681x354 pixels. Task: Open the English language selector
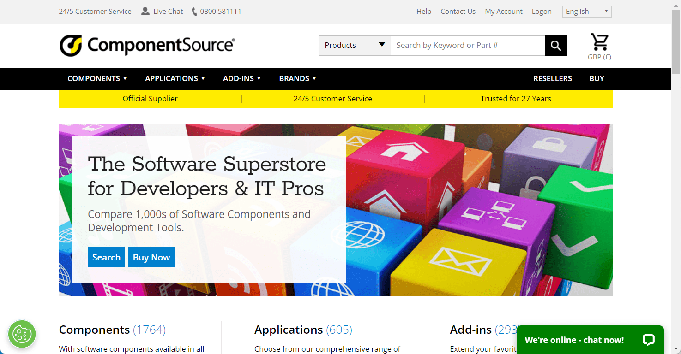pyautogui.click(x=586, y=11)
